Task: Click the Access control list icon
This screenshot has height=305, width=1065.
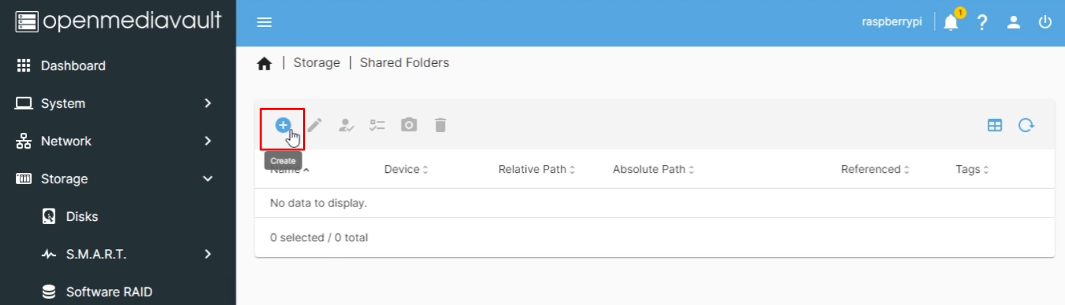Action: [377, 125]
